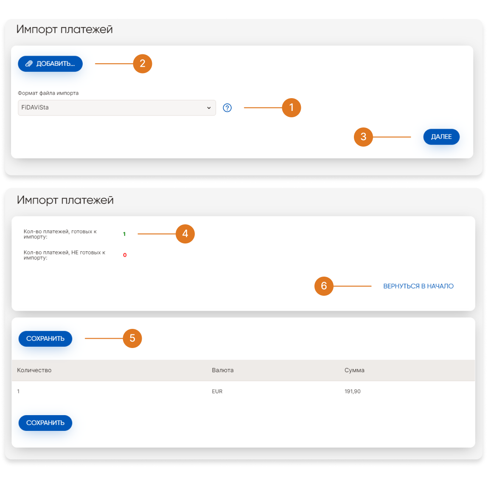Click the red not-ready payments count

pos(125,255)
